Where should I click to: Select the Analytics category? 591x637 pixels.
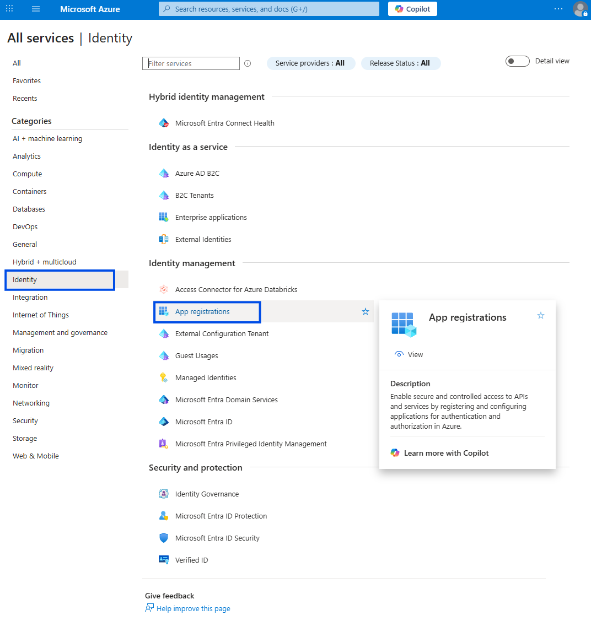click(x=26, y=156)
